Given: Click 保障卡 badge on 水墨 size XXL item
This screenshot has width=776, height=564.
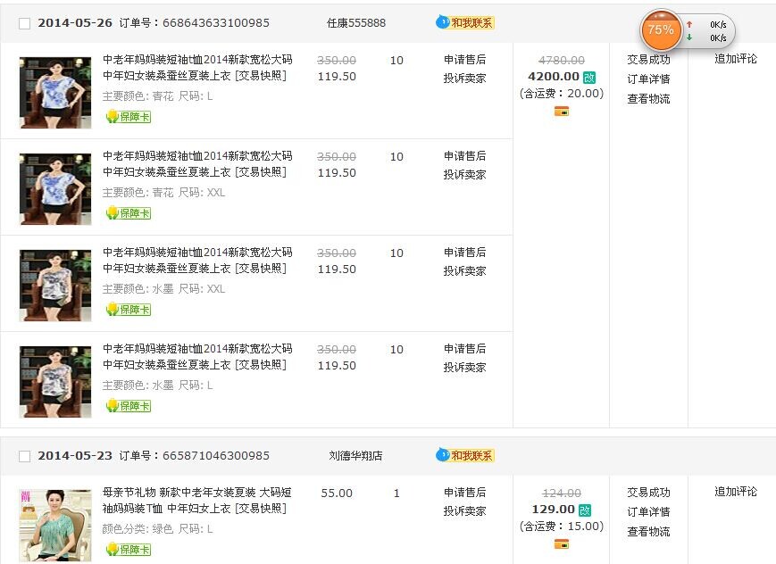Looking at the screenshot, I should 129,310.
